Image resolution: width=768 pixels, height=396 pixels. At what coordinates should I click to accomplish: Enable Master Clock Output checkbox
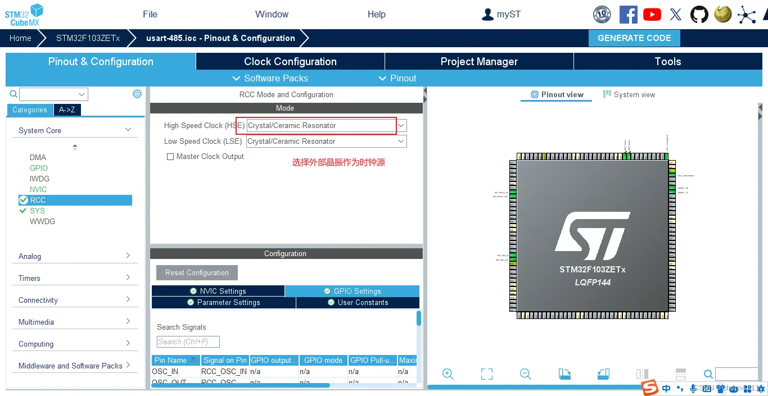tap(170, 157)
